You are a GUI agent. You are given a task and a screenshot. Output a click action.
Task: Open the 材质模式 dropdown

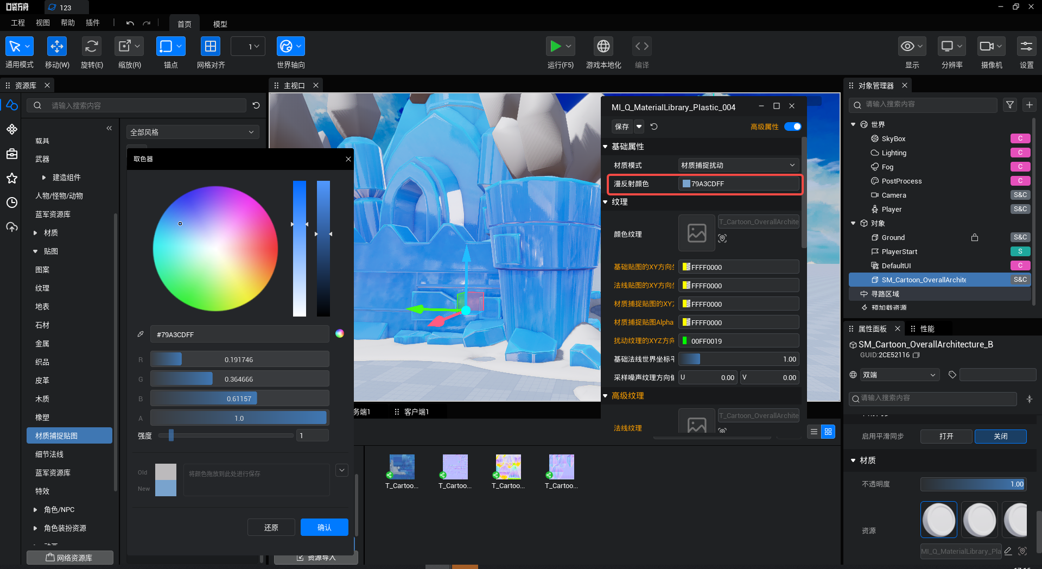point(739,165)
